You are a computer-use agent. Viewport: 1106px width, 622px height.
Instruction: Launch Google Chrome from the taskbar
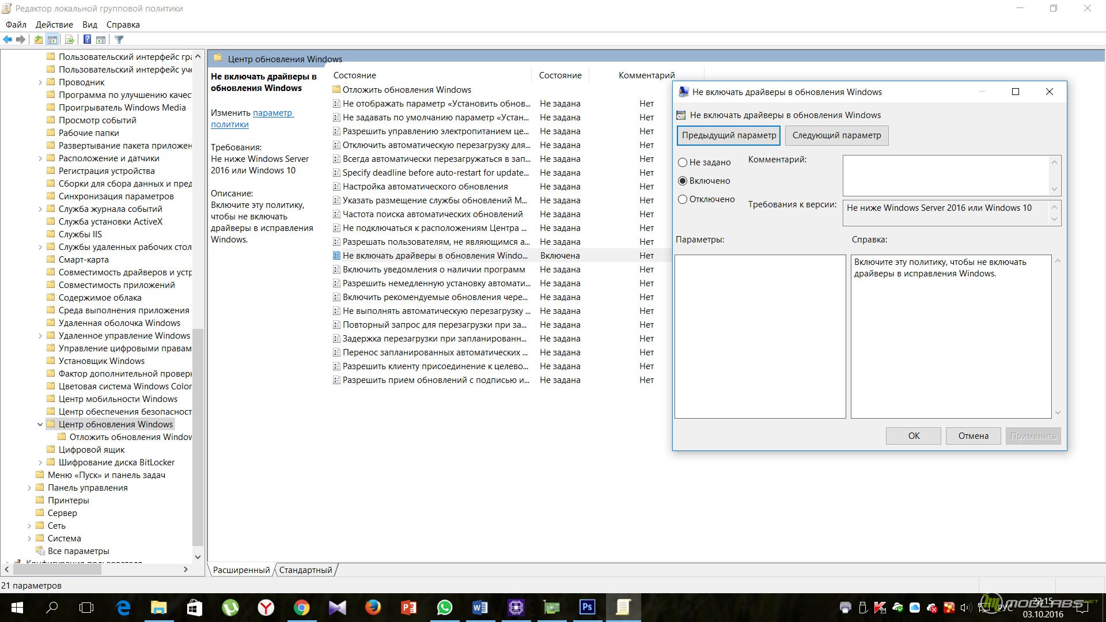pos(302,608)
